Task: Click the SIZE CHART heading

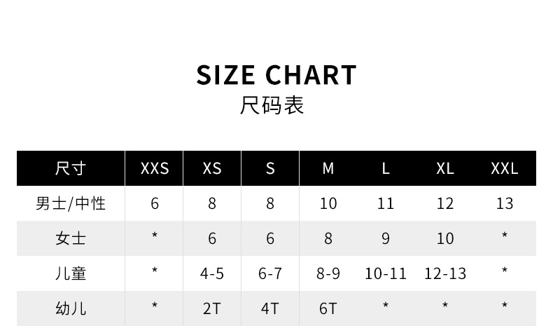Action: [276, 74]
